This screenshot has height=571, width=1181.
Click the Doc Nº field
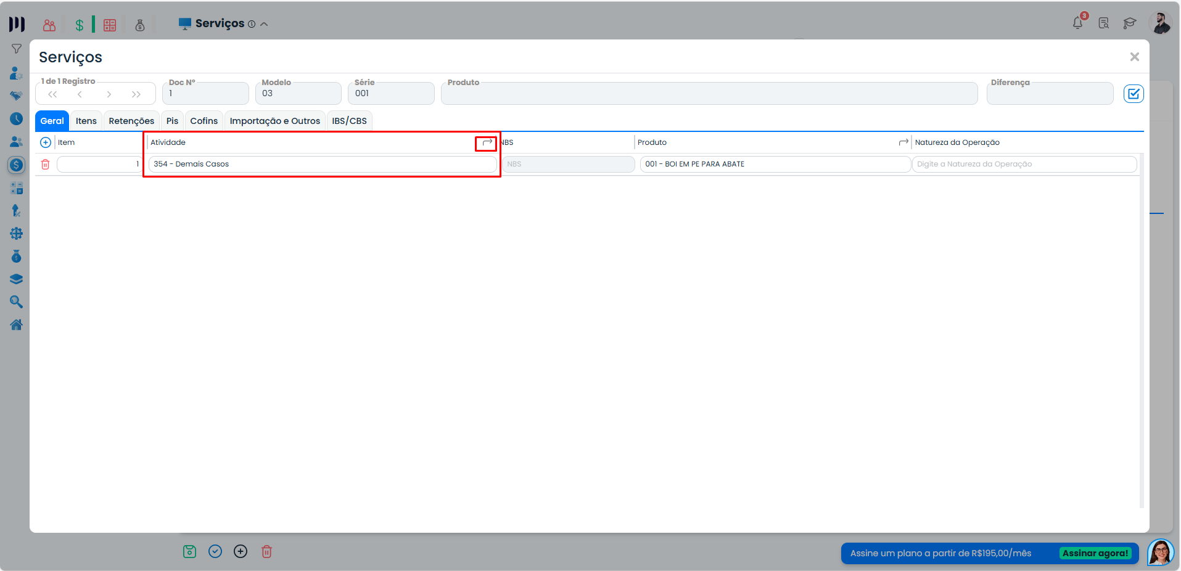pos(206,94)
